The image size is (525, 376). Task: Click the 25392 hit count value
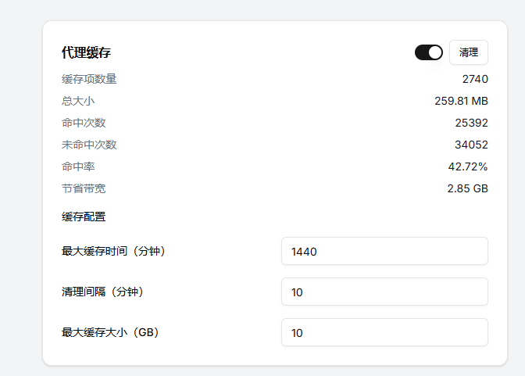click(x=471, y=123)
